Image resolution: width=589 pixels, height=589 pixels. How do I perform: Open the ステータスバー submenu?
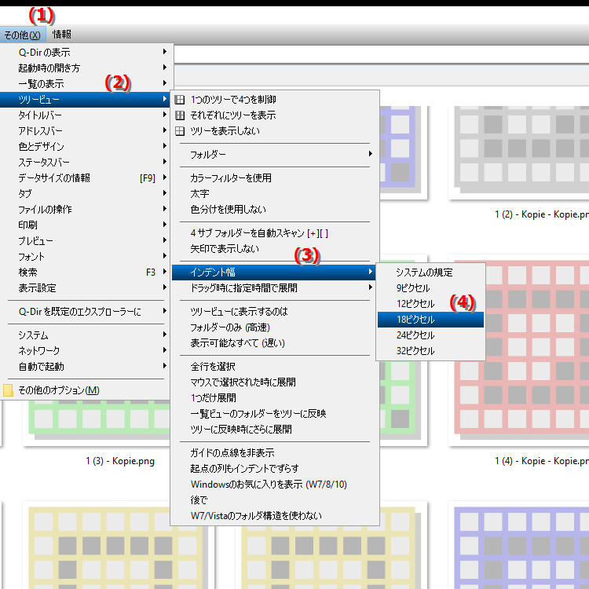(x=86, y=163)
